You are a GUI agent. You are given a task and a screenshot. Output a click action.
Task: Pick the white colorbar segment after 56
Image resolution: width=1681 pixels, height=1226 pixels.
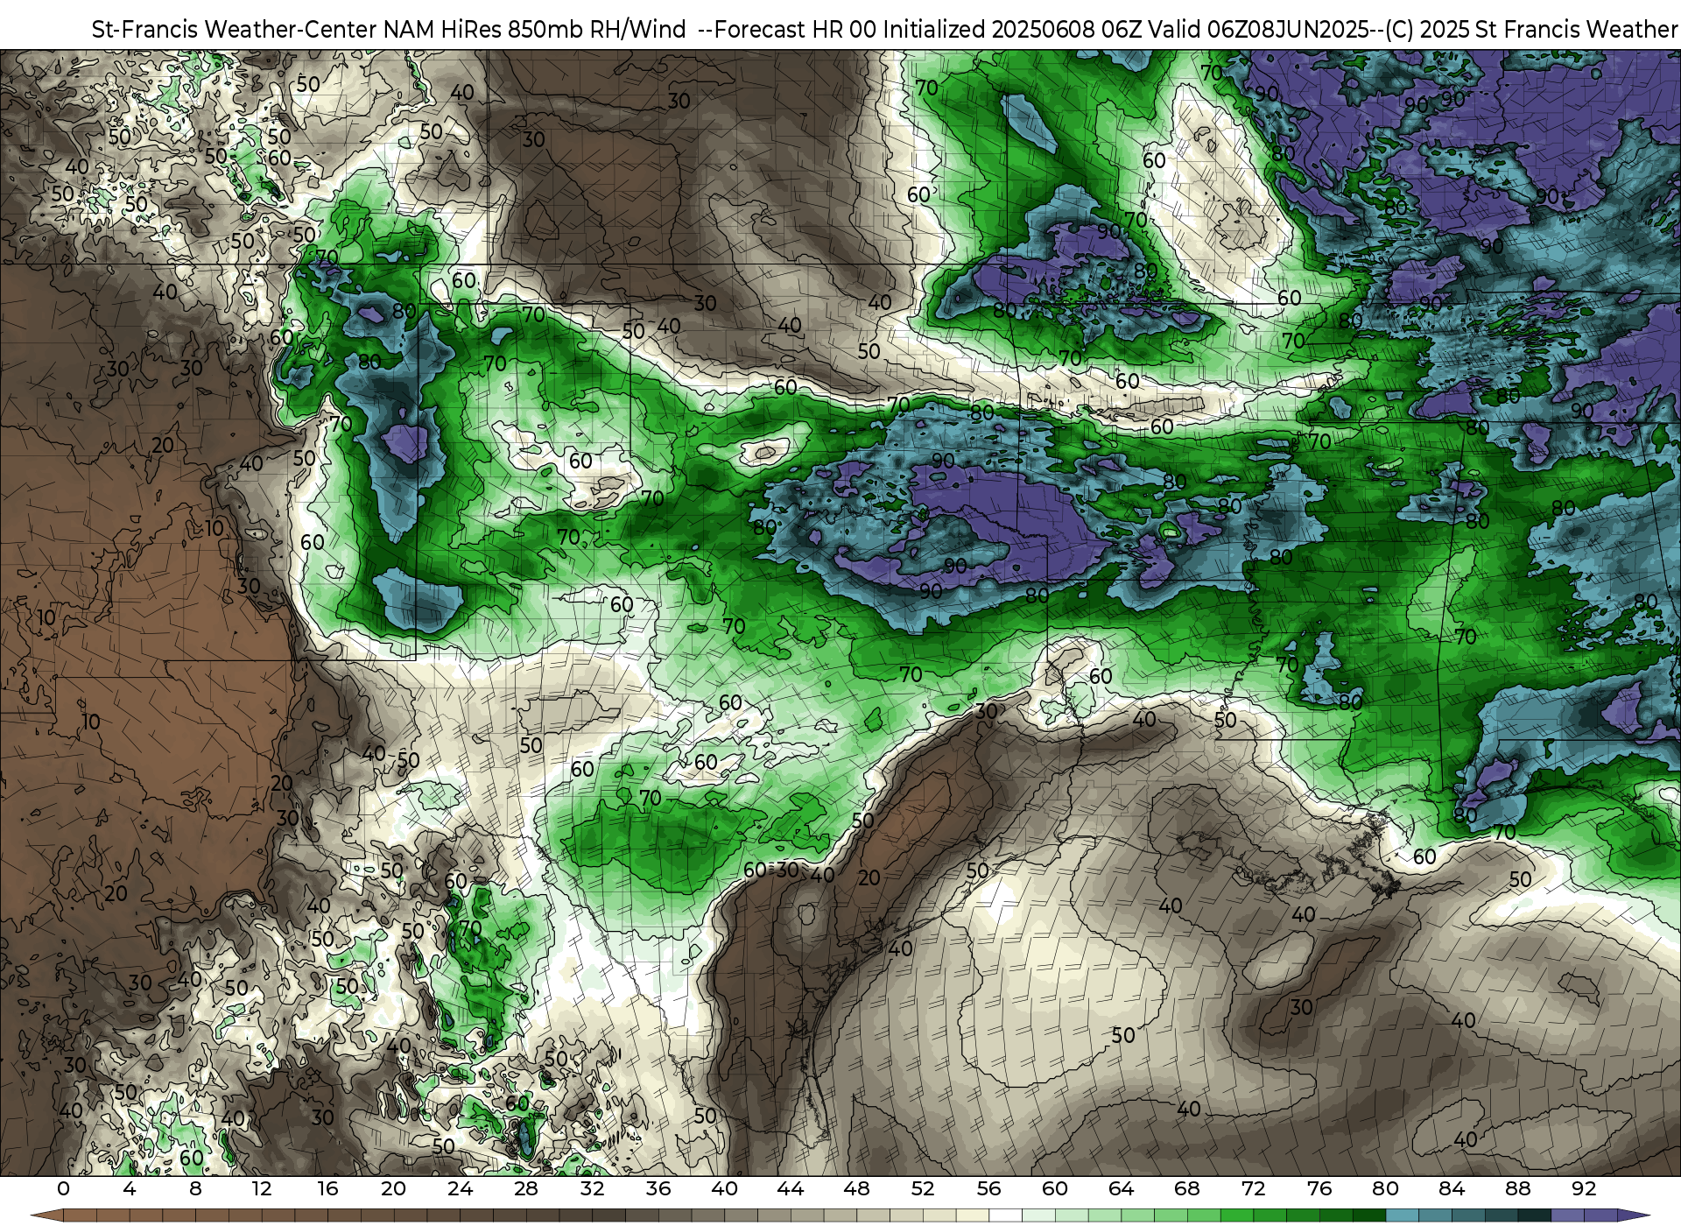click(1005, 1215)
